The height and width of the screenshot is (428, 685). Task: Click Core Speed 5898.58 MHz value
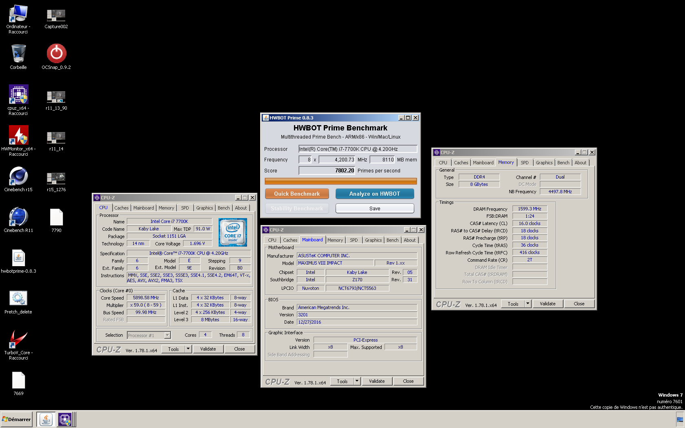pos(146,298)
